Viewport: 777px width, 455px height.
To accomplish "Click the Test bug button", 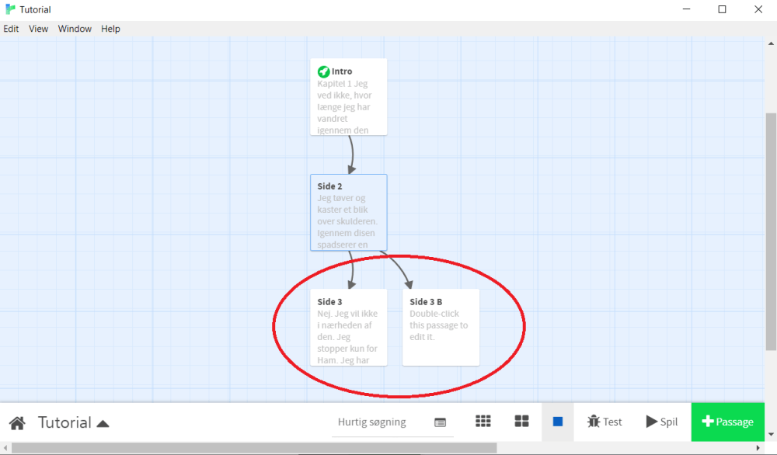I will [x=605, y=422].
